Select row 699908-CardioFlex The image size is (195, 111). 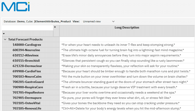click(x=31, y=71)
